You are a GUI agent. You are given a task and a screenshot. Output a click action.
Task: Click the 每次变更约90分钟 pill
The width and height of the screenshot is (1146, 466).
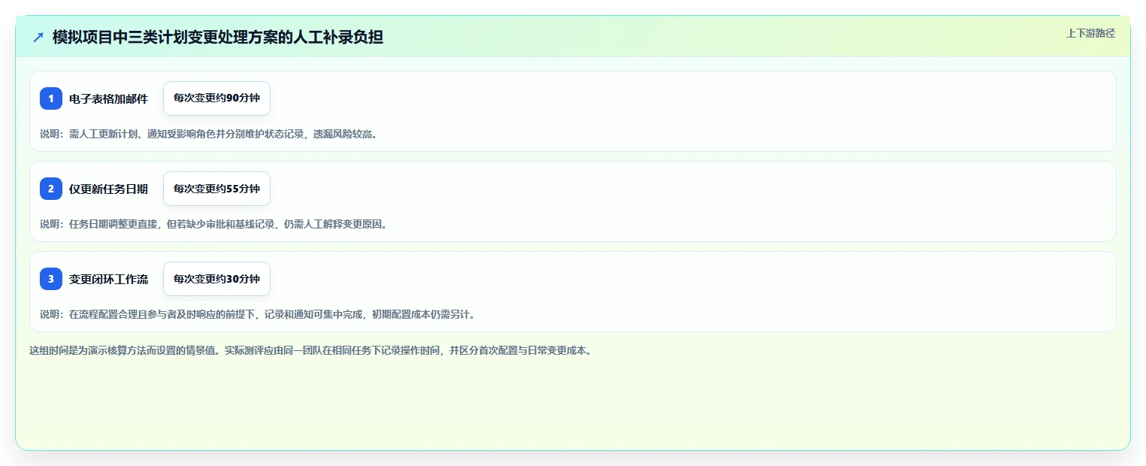216,98
